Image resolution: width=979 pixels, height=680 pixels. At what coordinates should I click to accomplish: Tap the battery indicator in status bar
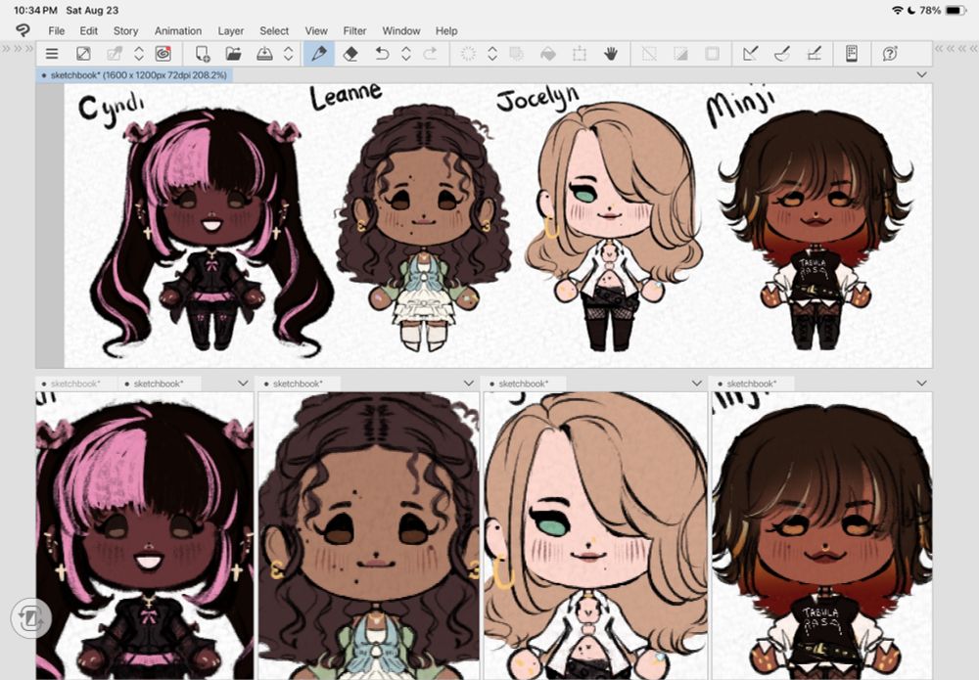[956, 10]
